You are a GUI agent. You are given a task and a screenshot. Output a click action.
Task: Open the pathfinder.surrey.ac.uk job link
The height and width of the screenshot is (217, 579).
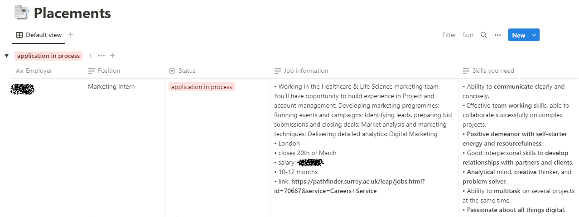pyautogui.click(x=349, y=186)
